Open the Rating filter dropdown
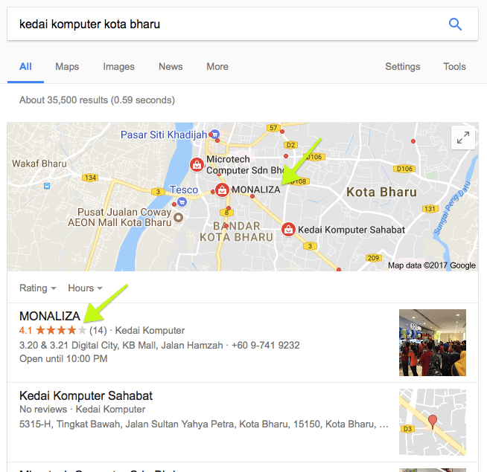487x472 pixels. point(37,288)
